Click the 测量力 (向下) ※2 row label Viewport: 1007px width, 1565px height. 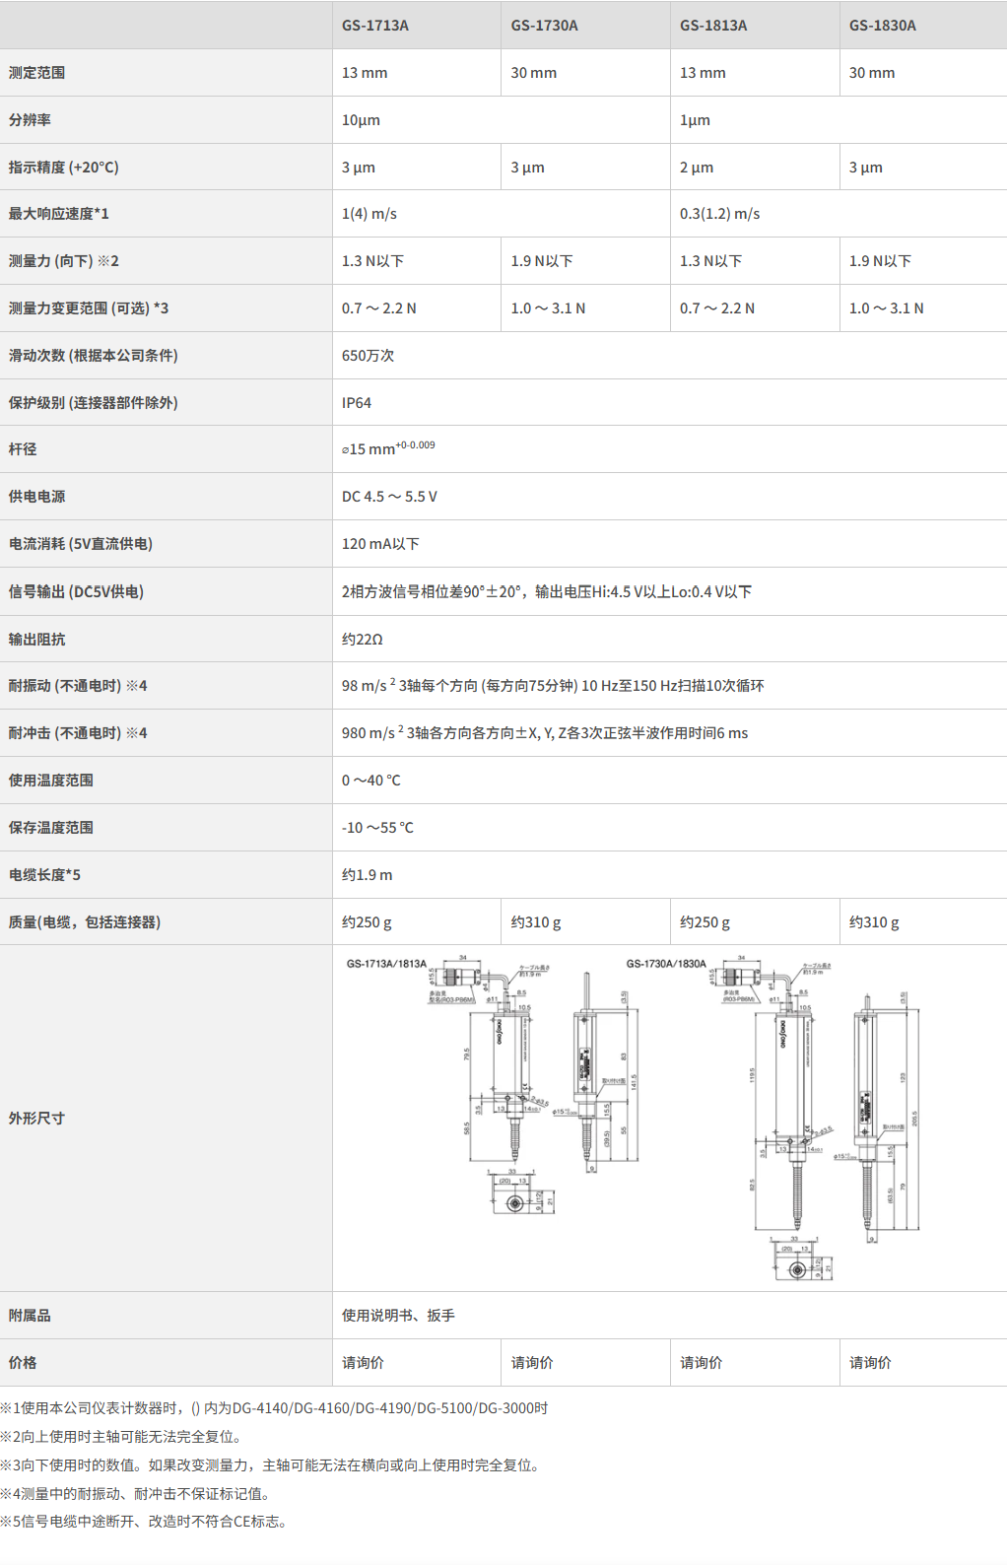(x=64, y=261)
